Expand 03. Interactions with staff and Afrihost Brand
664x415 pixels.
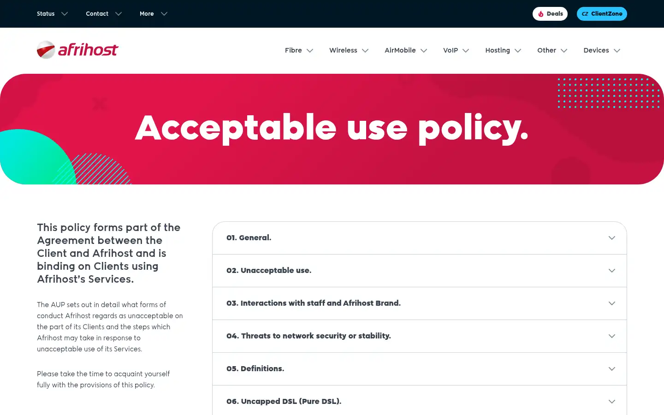click(x=420, y=303)
